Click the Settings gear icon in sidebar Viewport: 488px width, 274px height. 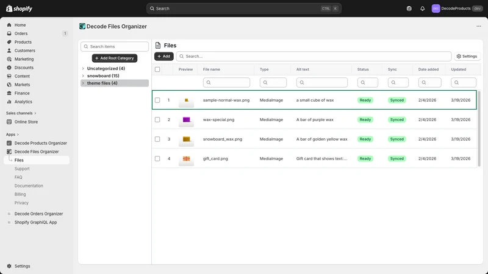(9, 266)
